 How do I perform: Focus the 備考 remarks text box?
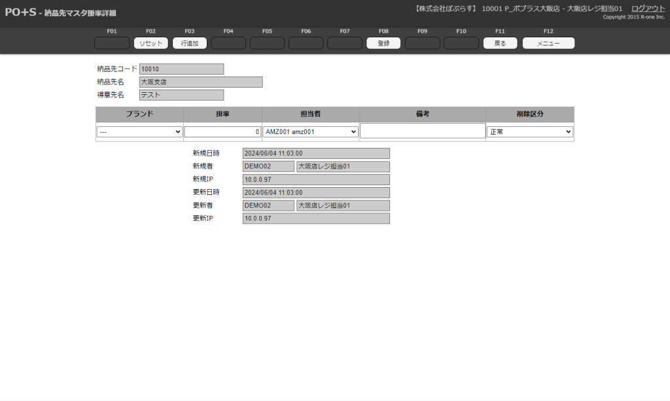tap(422, 131)
